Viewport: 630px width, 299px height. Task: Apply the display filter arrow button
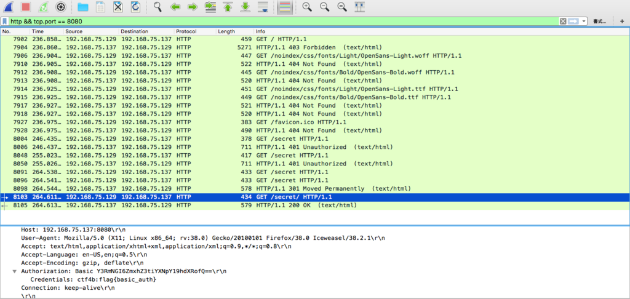click(573, 22)
